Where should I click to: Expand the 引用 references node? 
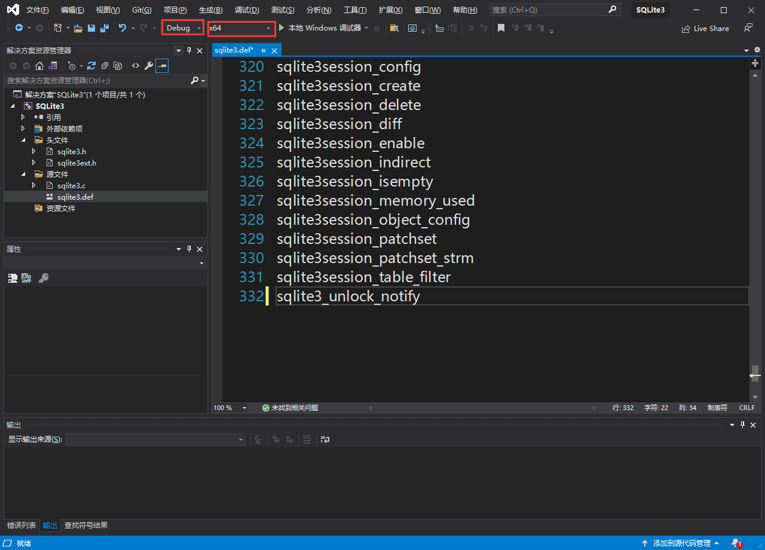tap(23, 117)
